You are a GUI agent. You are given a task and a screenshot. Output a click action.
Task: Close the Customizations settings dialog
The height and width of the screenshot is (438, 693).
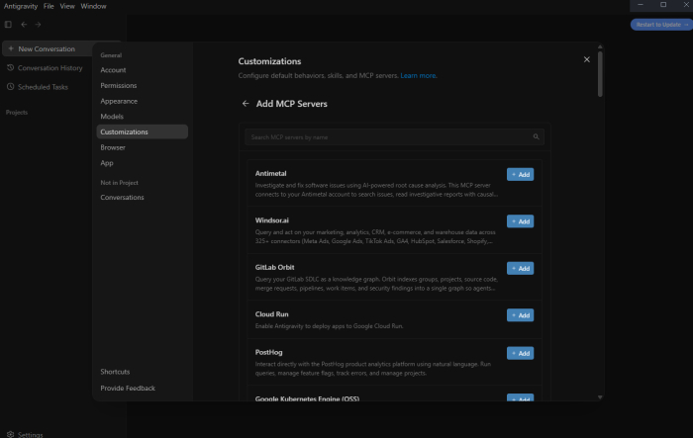[x=586, y=59]
